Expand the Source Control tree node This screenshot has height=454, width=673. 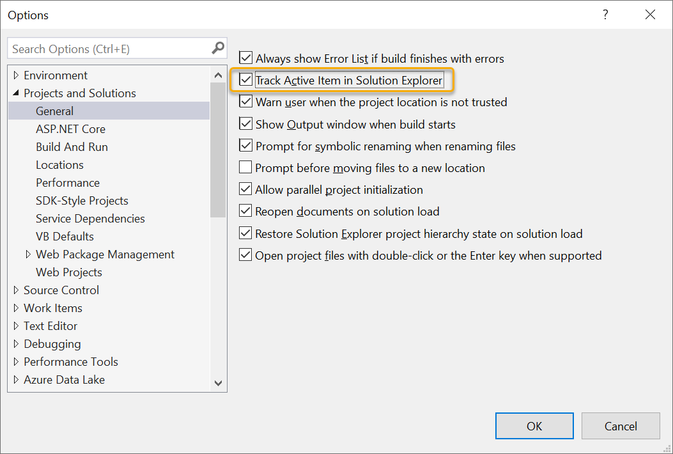coord(16,290)
